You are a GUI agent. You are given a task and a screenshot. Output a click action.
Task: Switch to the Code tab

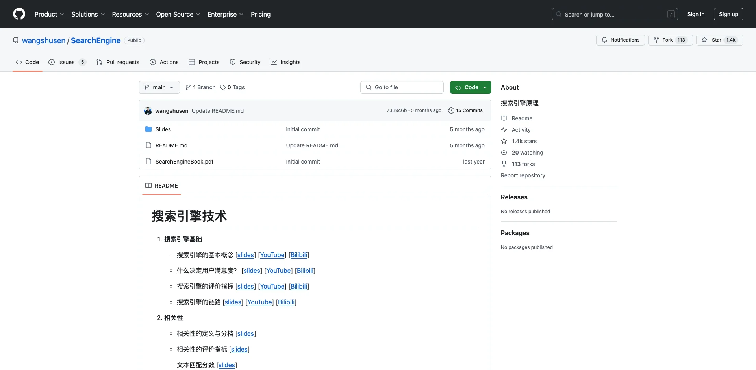[x=28, y=62]
